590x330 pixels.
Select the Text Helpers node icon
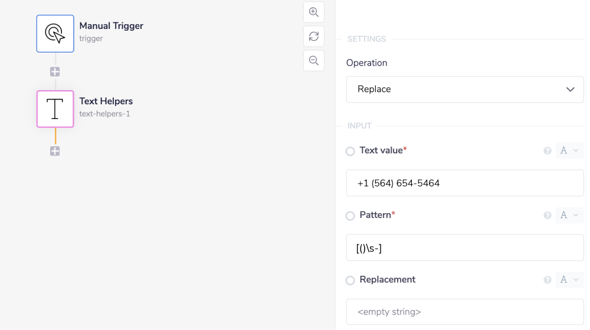pos(55,109)
